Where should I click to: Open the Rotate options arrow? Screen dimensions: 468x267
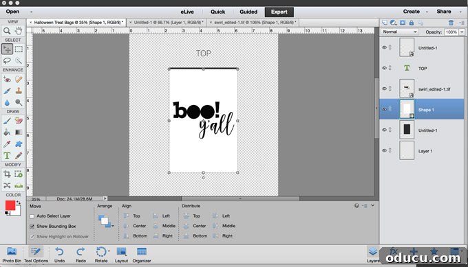109,251
